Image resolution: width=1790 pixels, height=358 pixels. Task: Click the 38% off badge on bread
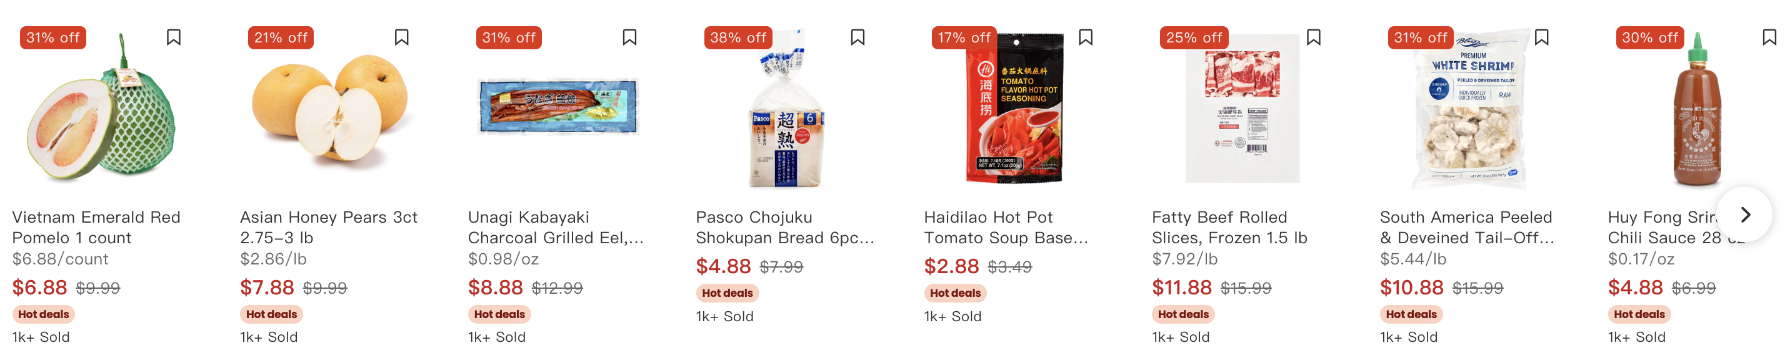pos(737,38)
